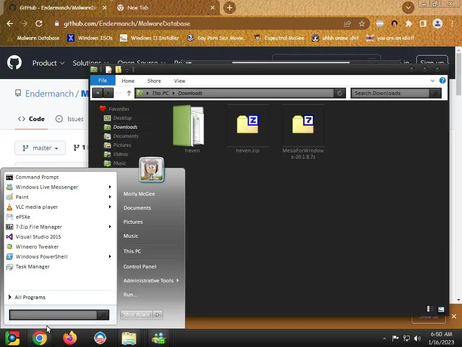462x347 pixels.
Task: Open Windows PowerShell entry
Action: (x=42, y=257)
